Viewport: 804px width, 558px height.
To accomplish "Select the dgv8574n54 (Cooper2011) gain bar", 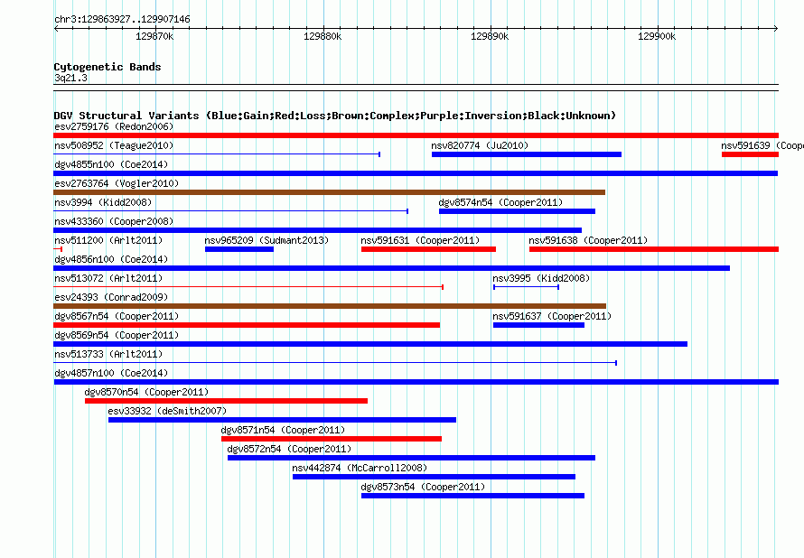I will click(x=517, y=211).
